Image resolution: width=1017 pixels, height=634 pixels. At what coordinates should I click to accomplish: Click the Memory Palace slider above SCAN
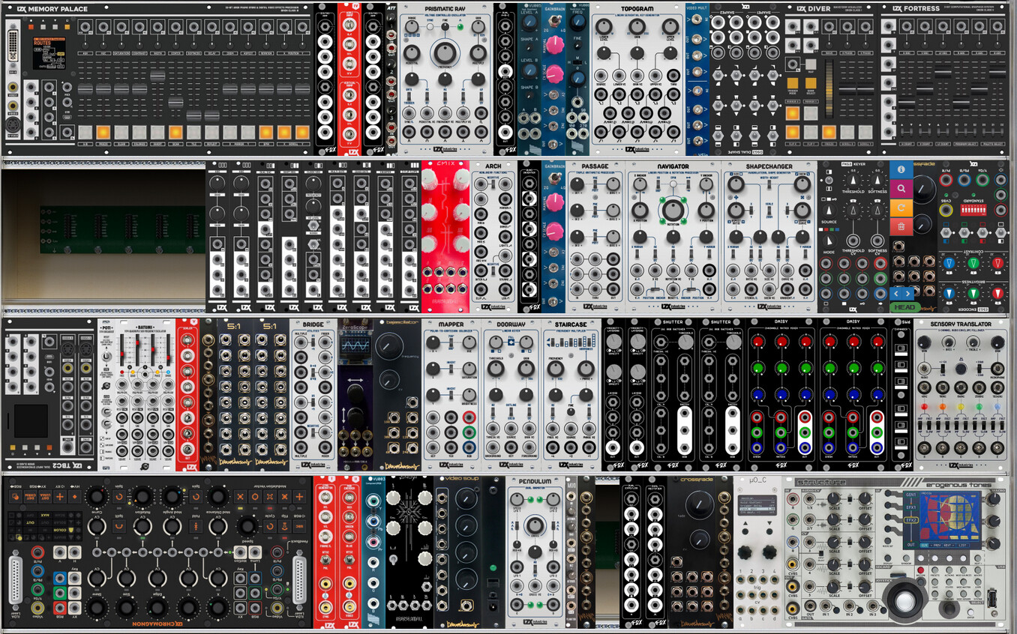click(175, 102)
